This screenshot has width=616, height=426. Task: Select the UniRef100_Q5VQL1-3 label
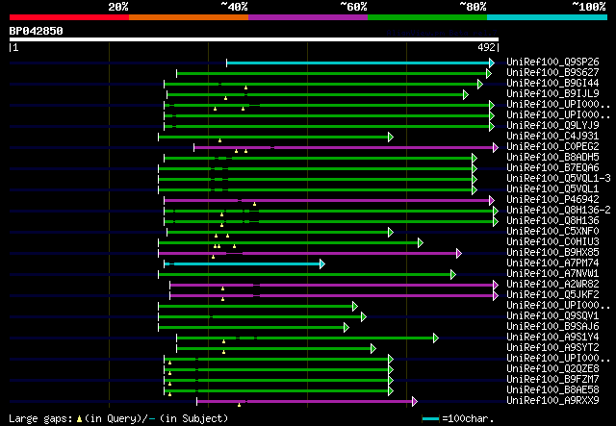coord(558,178)
